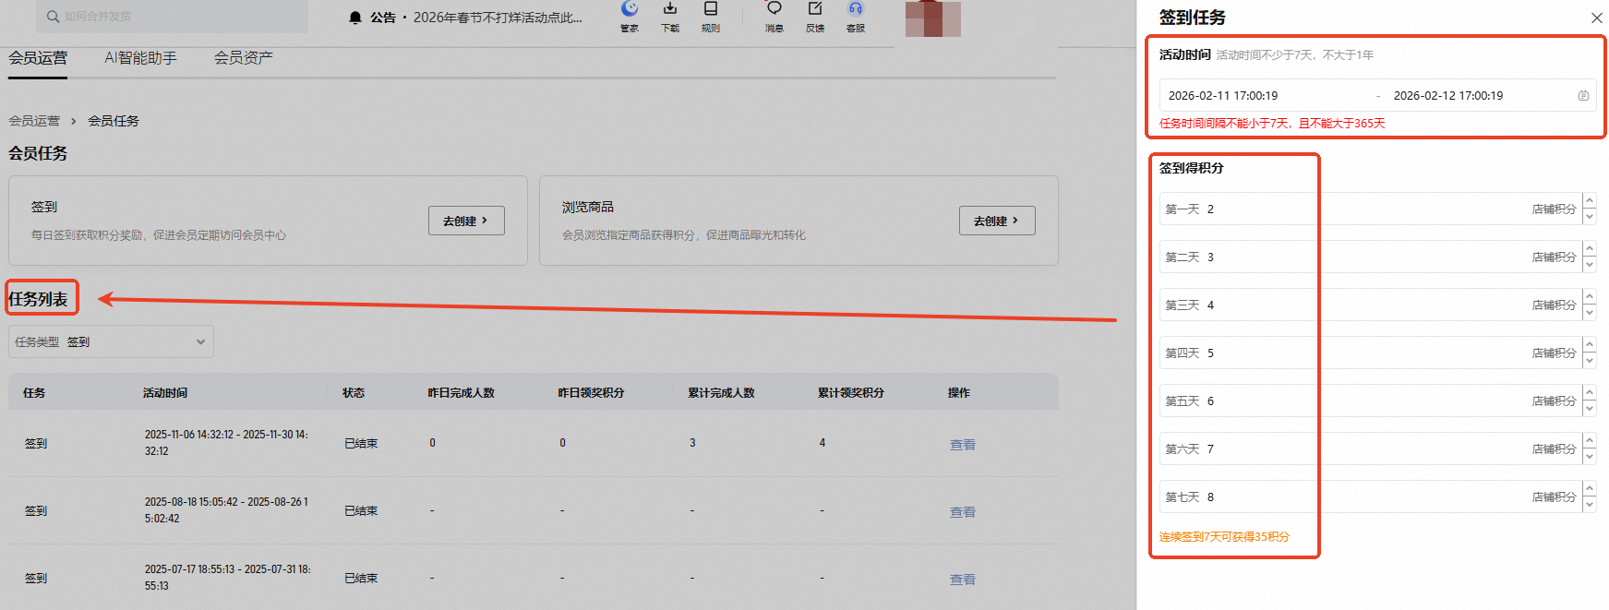Click the calendar icon in date range field
Image resolution: width=1609 pixels, height=610 pixels.
click(x=1583, y=96)
